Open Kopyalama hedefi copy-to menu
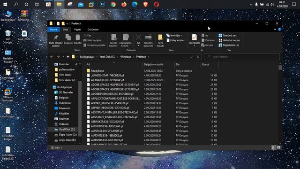Viewport: 300px width, 169px height. 125,40
